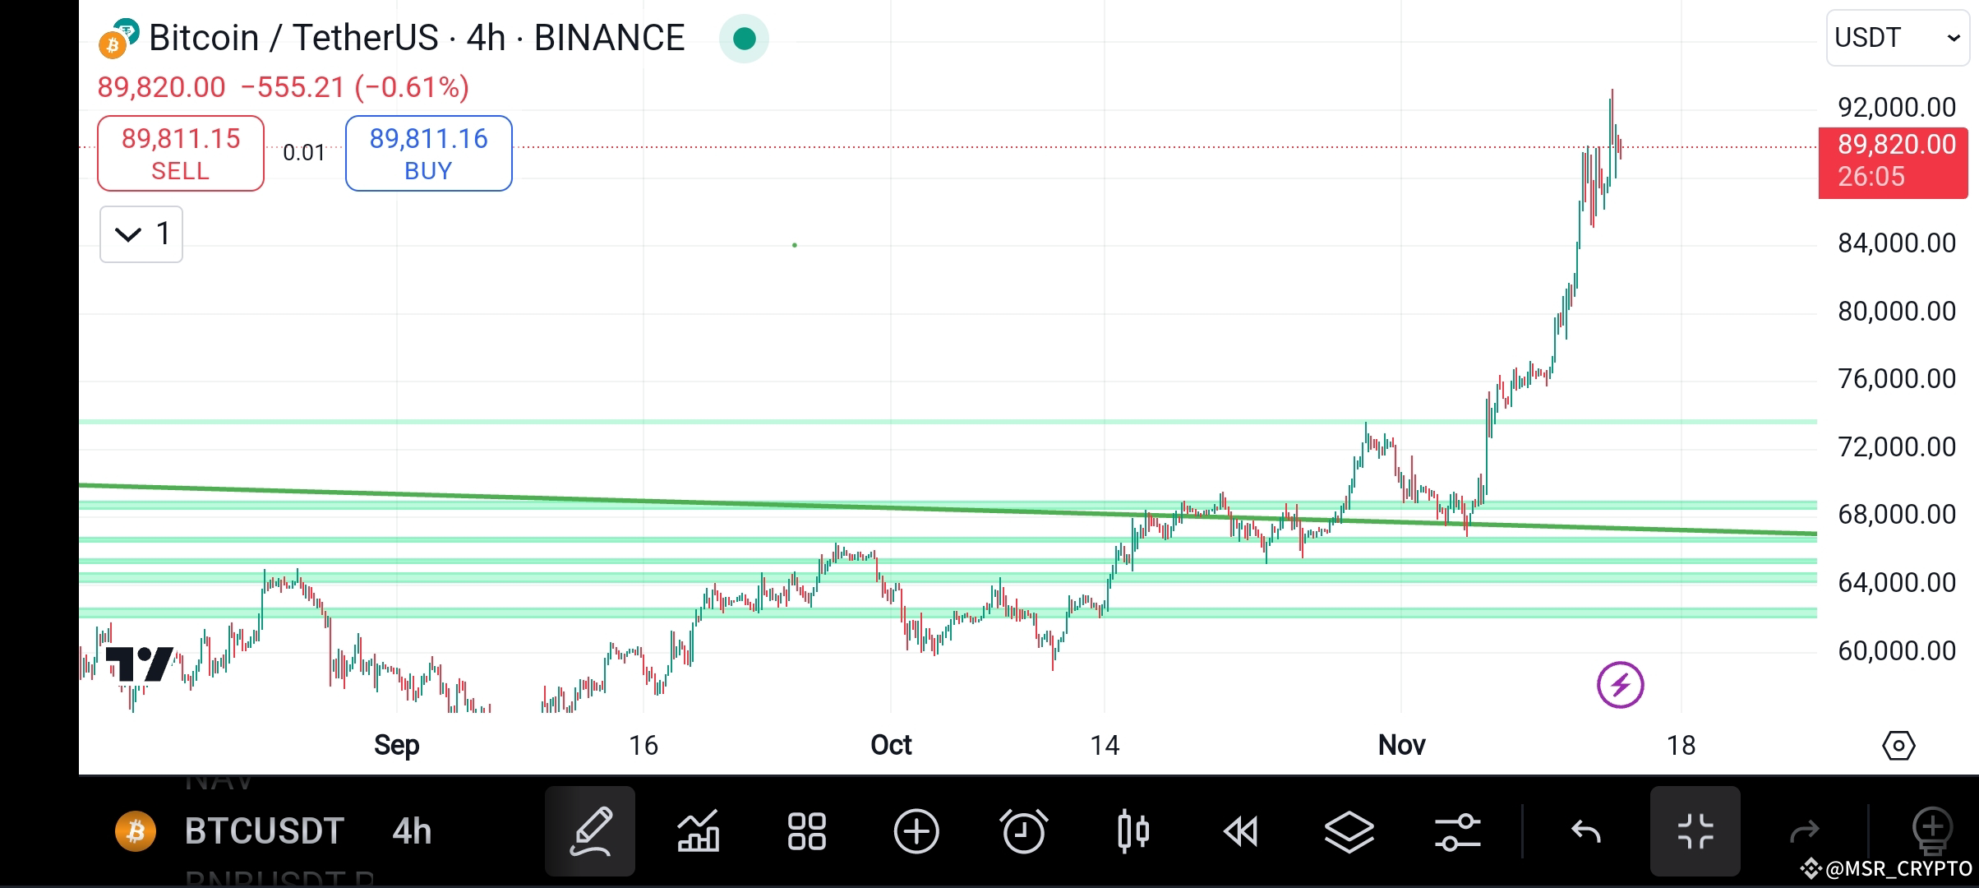This screenshot has width=1979, height=888.
Task: Open the USDT currency dropdown
Action: tap(1898, 38)
